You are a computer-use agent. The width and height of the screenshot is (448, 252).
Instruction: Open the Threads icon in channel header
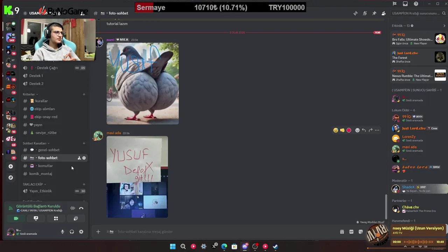[x=356, y=13]
